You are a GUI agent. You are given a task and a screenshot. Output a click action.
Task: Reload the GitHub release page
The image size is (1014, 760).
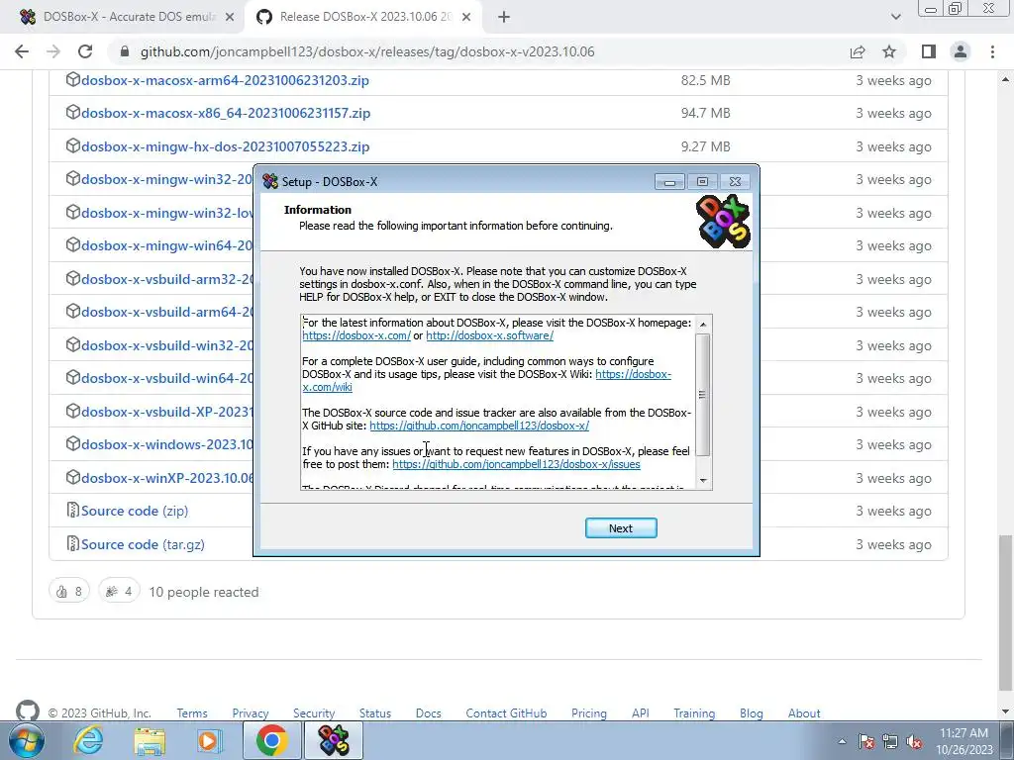(x=85, y=51)
